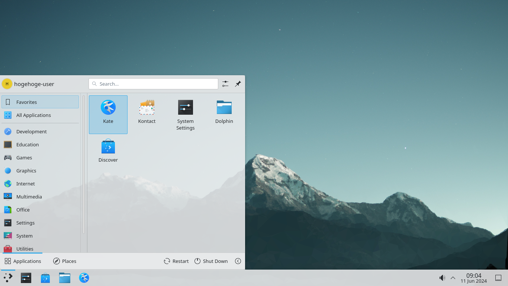Open System Settings from the taskbar

26,278
